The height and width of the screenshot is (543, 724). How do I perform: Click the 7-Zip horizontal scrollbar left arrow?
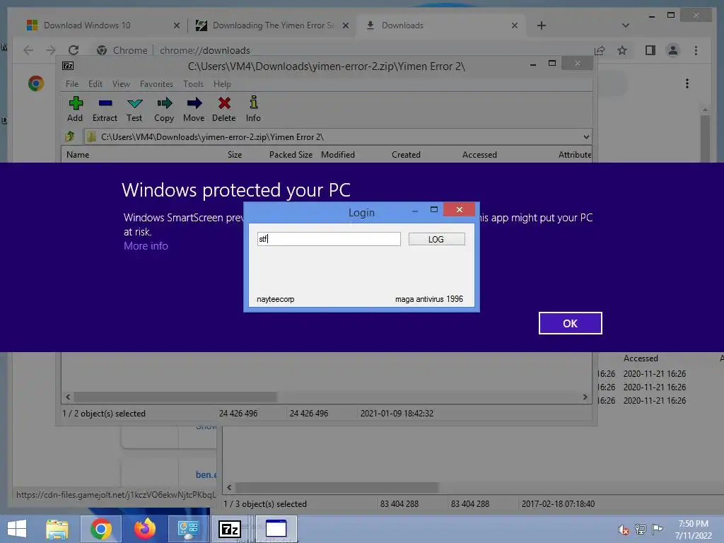click(69, 397)
